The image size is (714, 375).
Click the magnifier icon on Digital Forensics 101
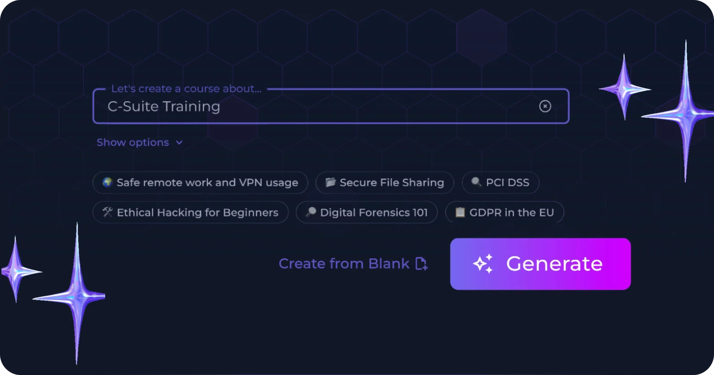[311, 212]
